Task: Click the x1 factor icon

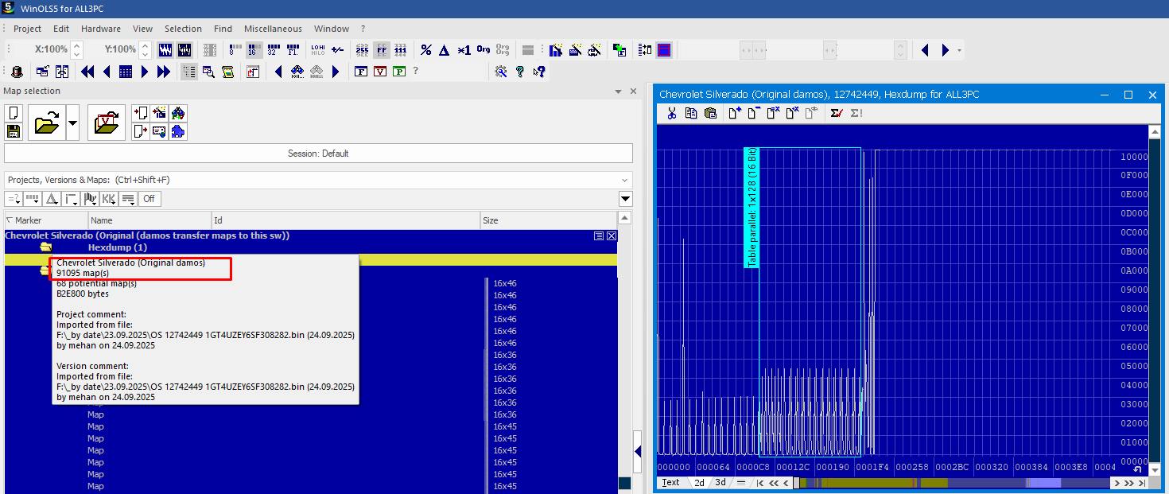Action: pyautogui.click(x=464, y=50)
